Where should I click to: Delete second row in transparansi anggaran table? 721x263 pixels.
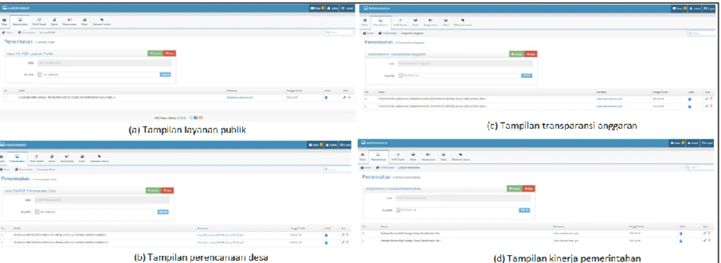710,106
